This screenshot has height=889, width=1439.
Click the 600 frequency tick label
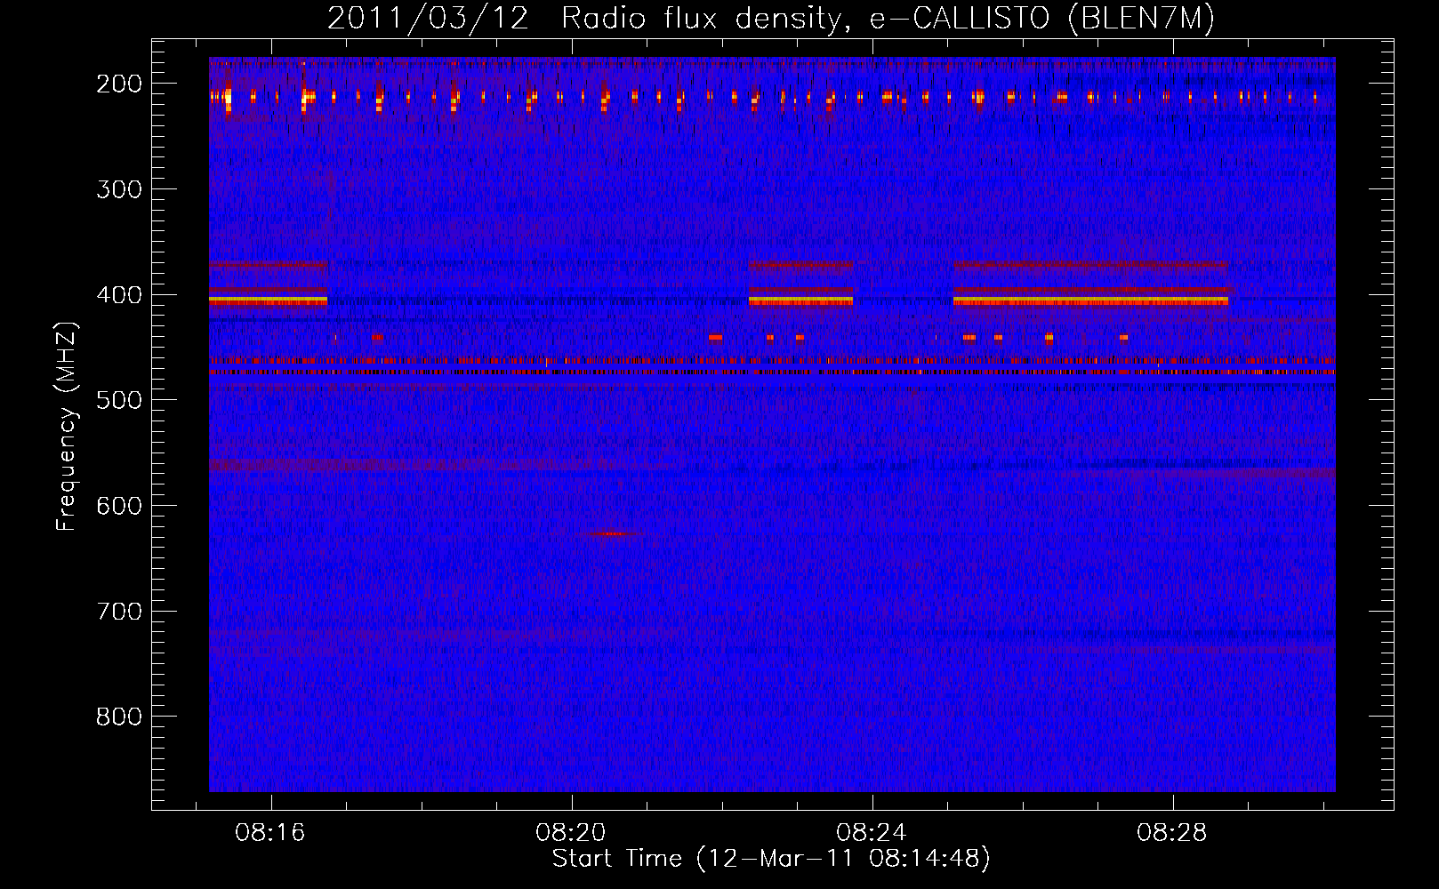point(119,506)
